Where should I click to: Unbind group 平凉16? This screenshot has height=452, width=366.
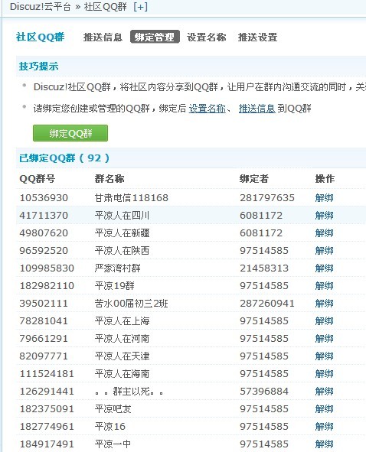pyautogui.click(x=324, y=427)
